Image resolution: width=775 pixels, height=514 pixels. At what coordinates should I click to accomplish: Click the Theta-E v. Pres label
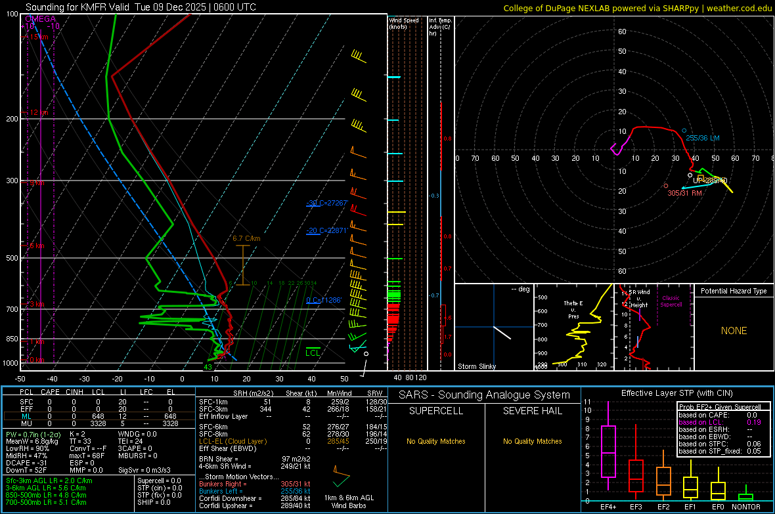[573, 309]
